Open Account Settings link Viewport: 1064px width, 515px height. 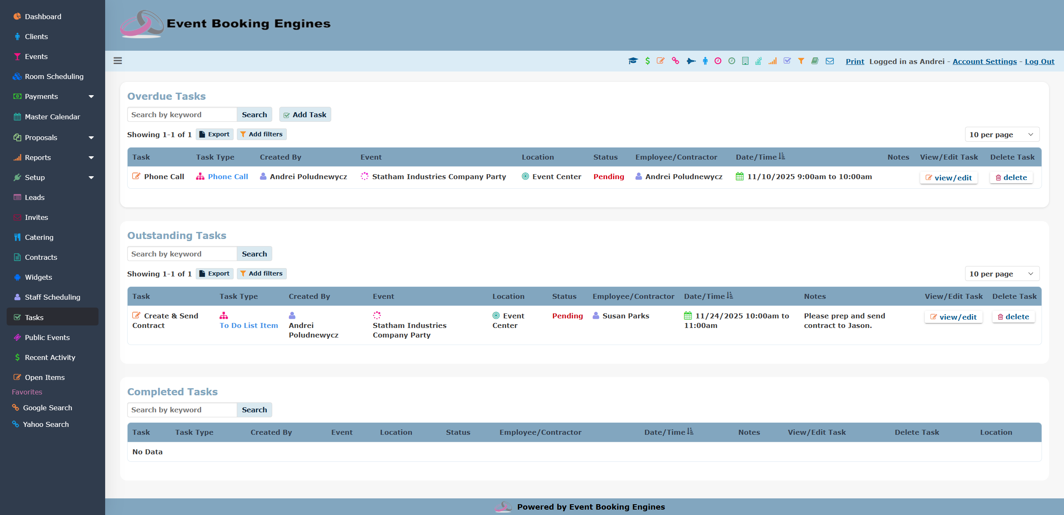tap(985, 61)
